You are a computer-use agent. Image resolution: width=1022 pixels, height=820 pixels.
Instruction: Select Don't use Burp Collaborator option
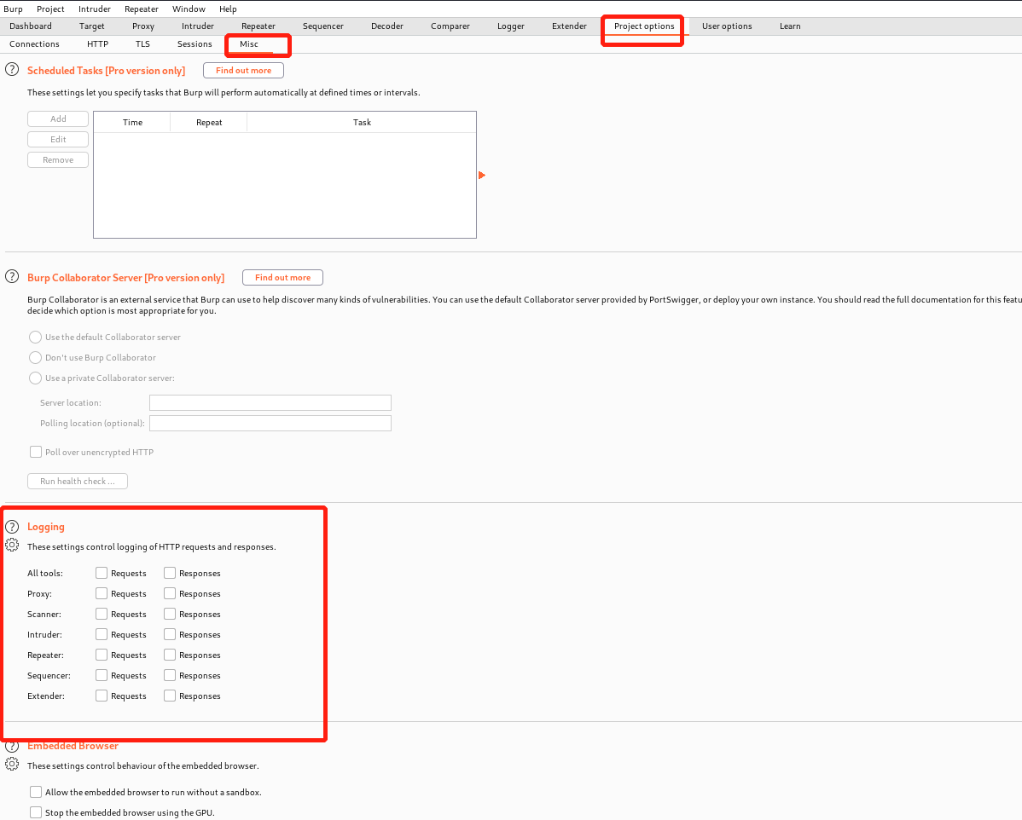coord(35,357)
